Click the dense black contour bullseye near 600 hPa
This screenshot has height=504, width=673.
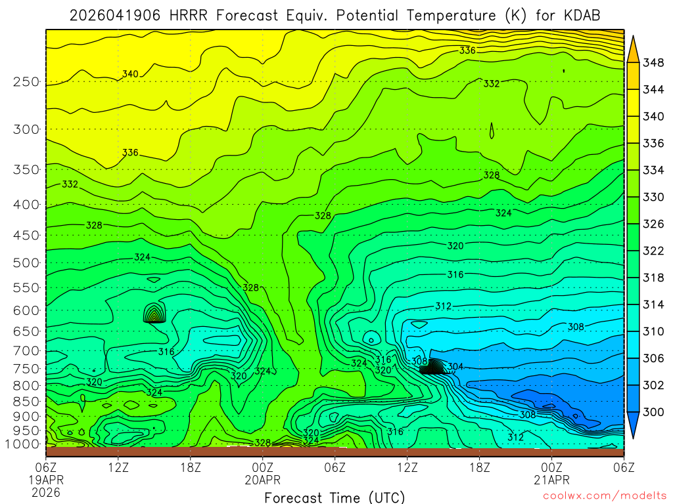click(154, 312)
